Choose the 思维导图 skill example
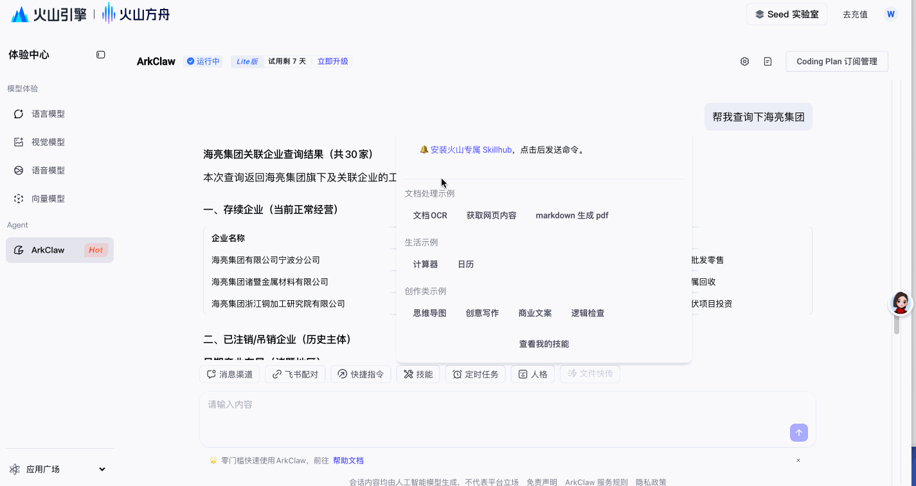 coord(430,313)
